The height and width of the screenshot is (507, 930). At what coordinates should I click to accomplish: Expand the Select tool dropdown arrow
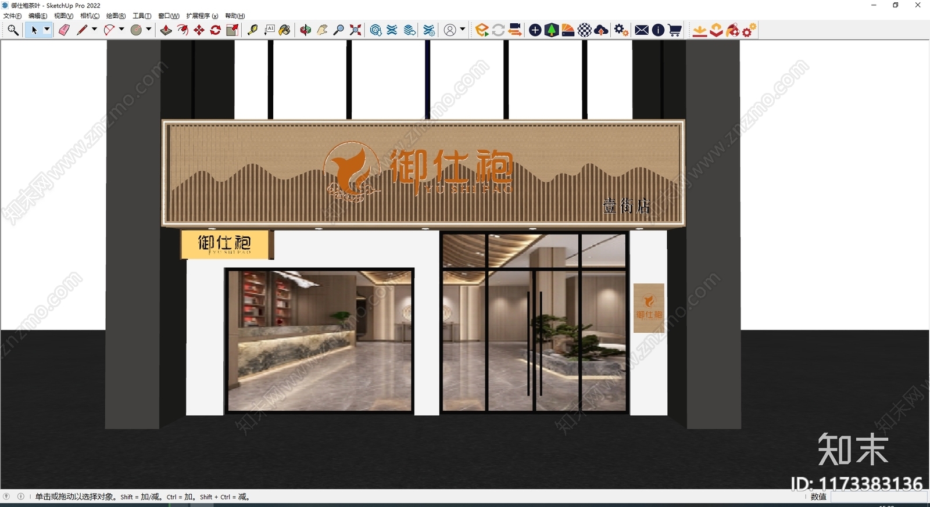pos(47,30)
